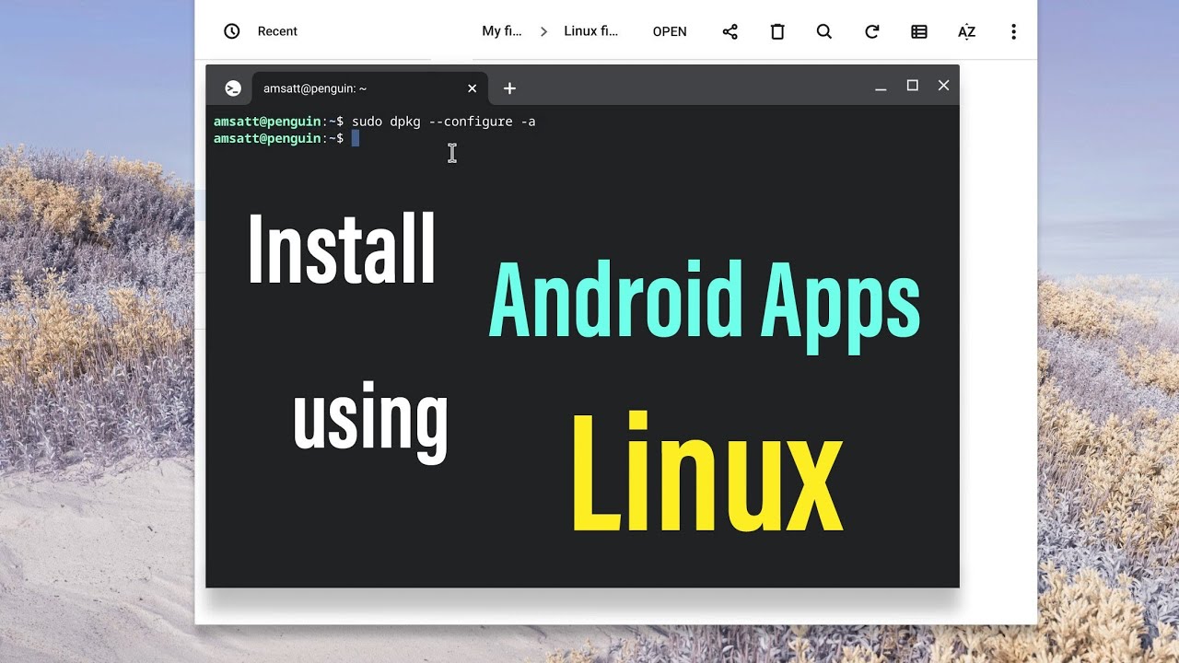Maximize the Terminal window
This screenshot has height=663, width=1179.
coord(913,86)
